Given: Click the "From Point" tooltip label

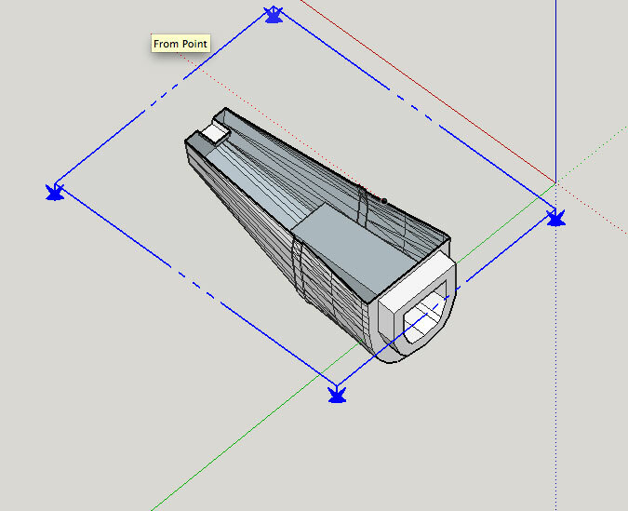Looking at the screenshot, I should tap(180, 44).
